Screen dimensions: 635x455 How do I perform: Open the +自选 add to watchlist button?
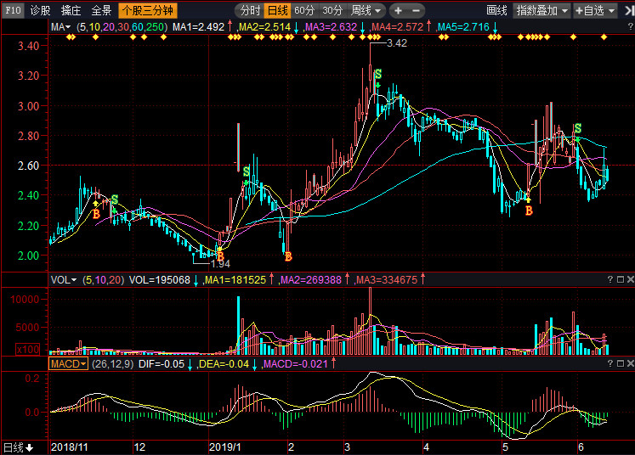601,11
